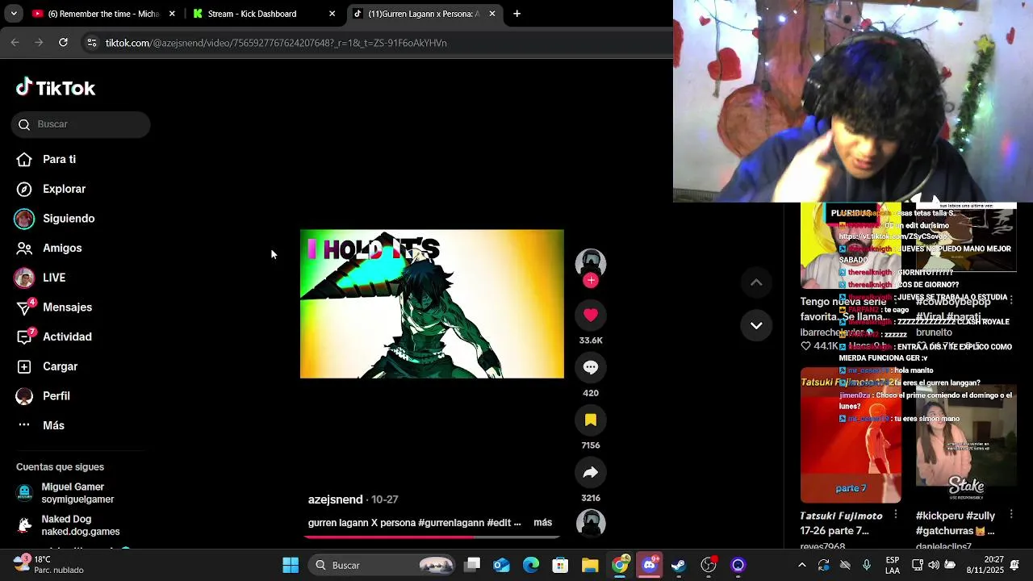Click the tiktok.com address bar URL
The image size is (1033, 581).
[276, 43]
